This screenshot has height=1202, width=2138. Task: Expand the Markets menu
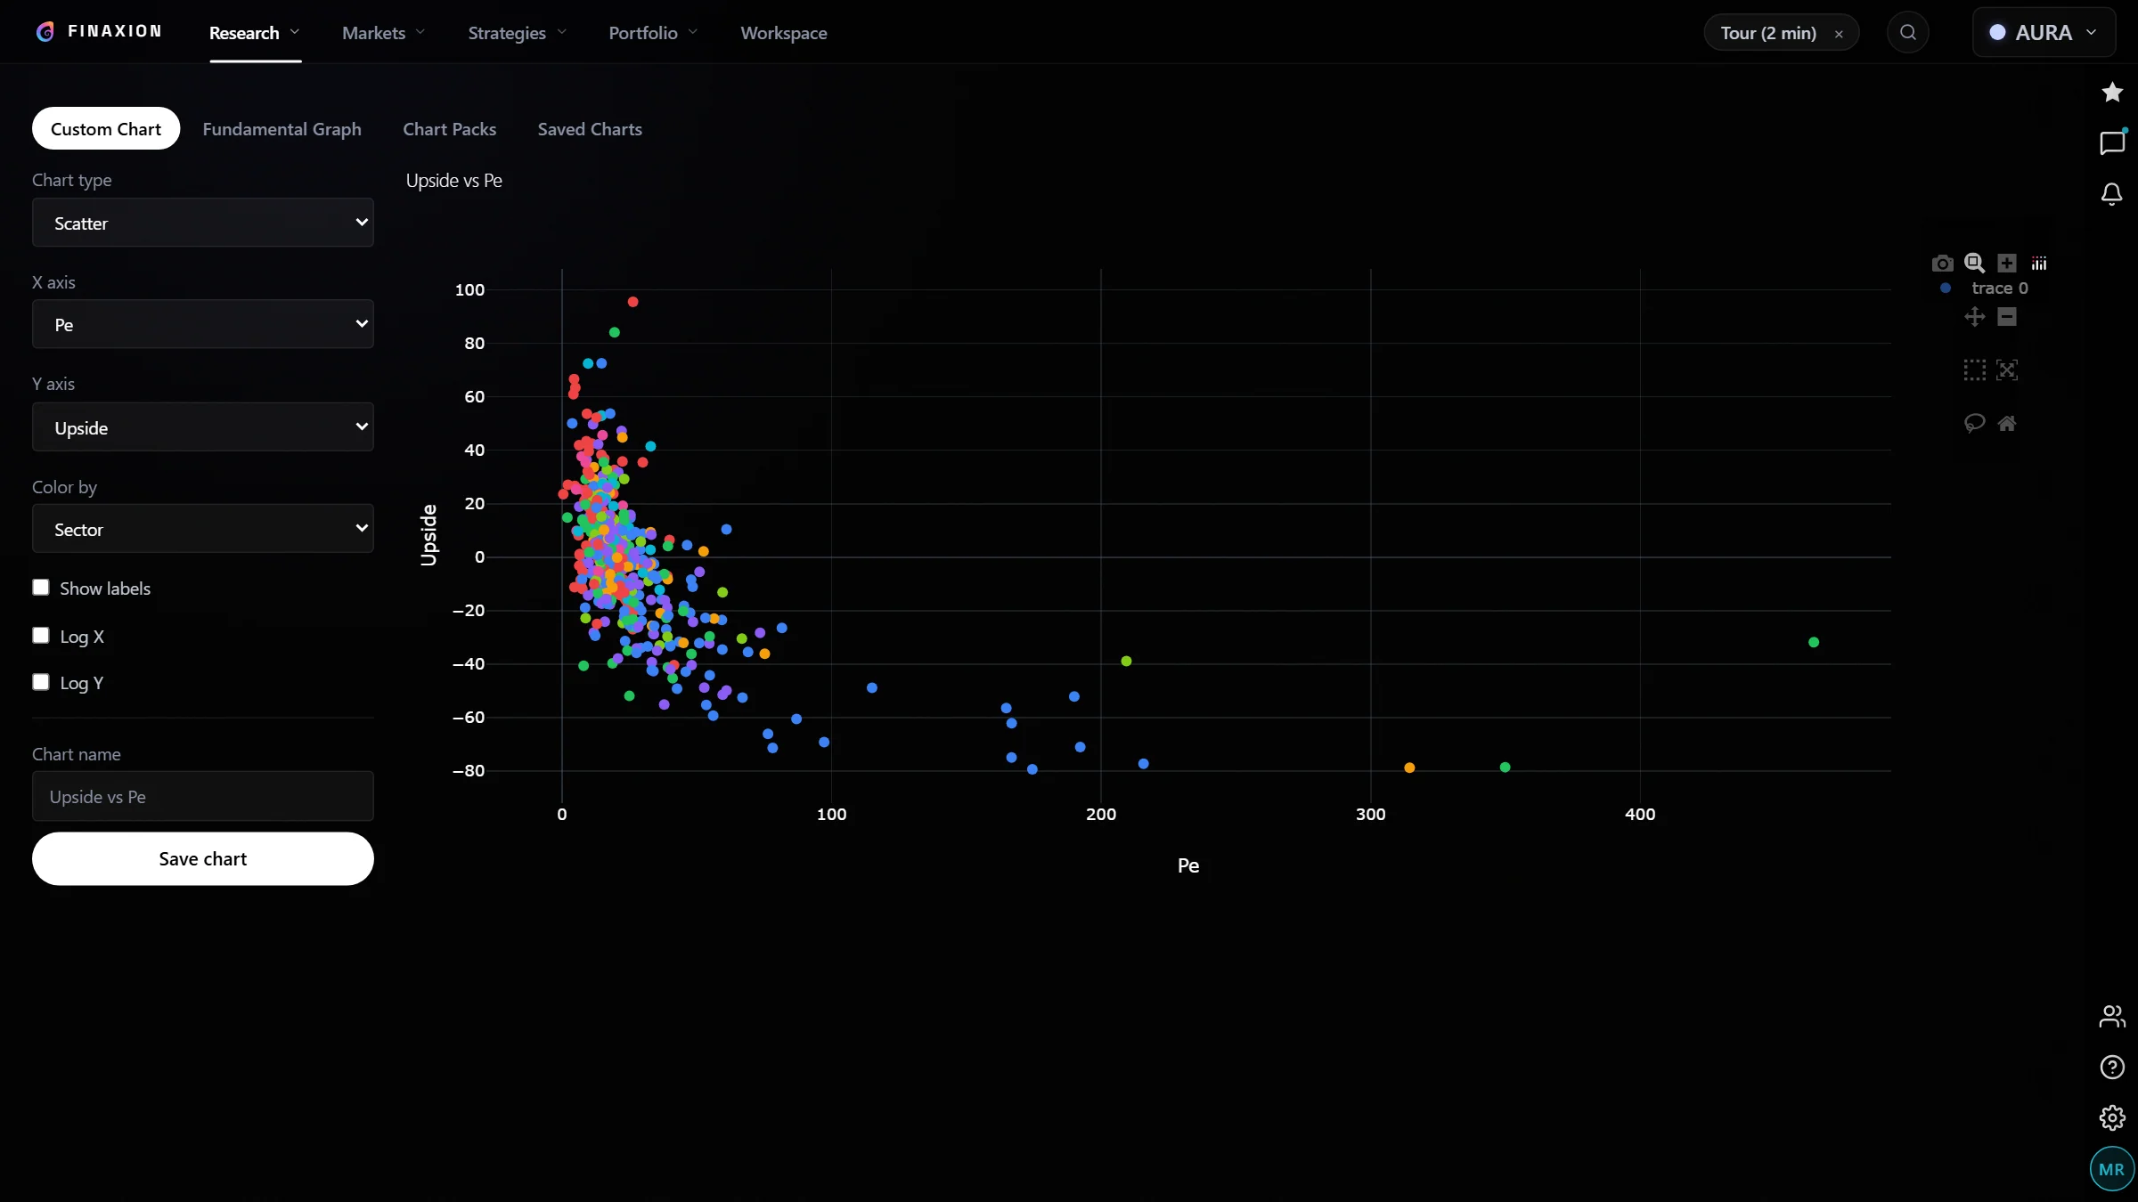point(384,33)
